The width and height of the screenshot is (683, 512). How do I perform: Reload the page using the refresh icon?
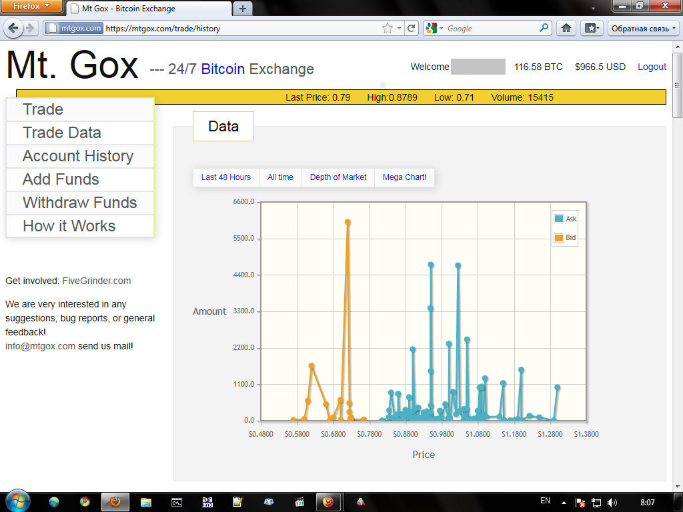pos(412,28)
